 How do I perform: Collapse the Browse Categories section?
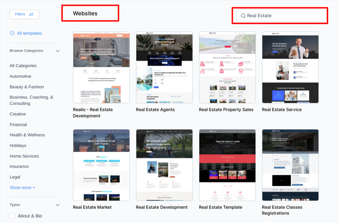pos(58,50)
